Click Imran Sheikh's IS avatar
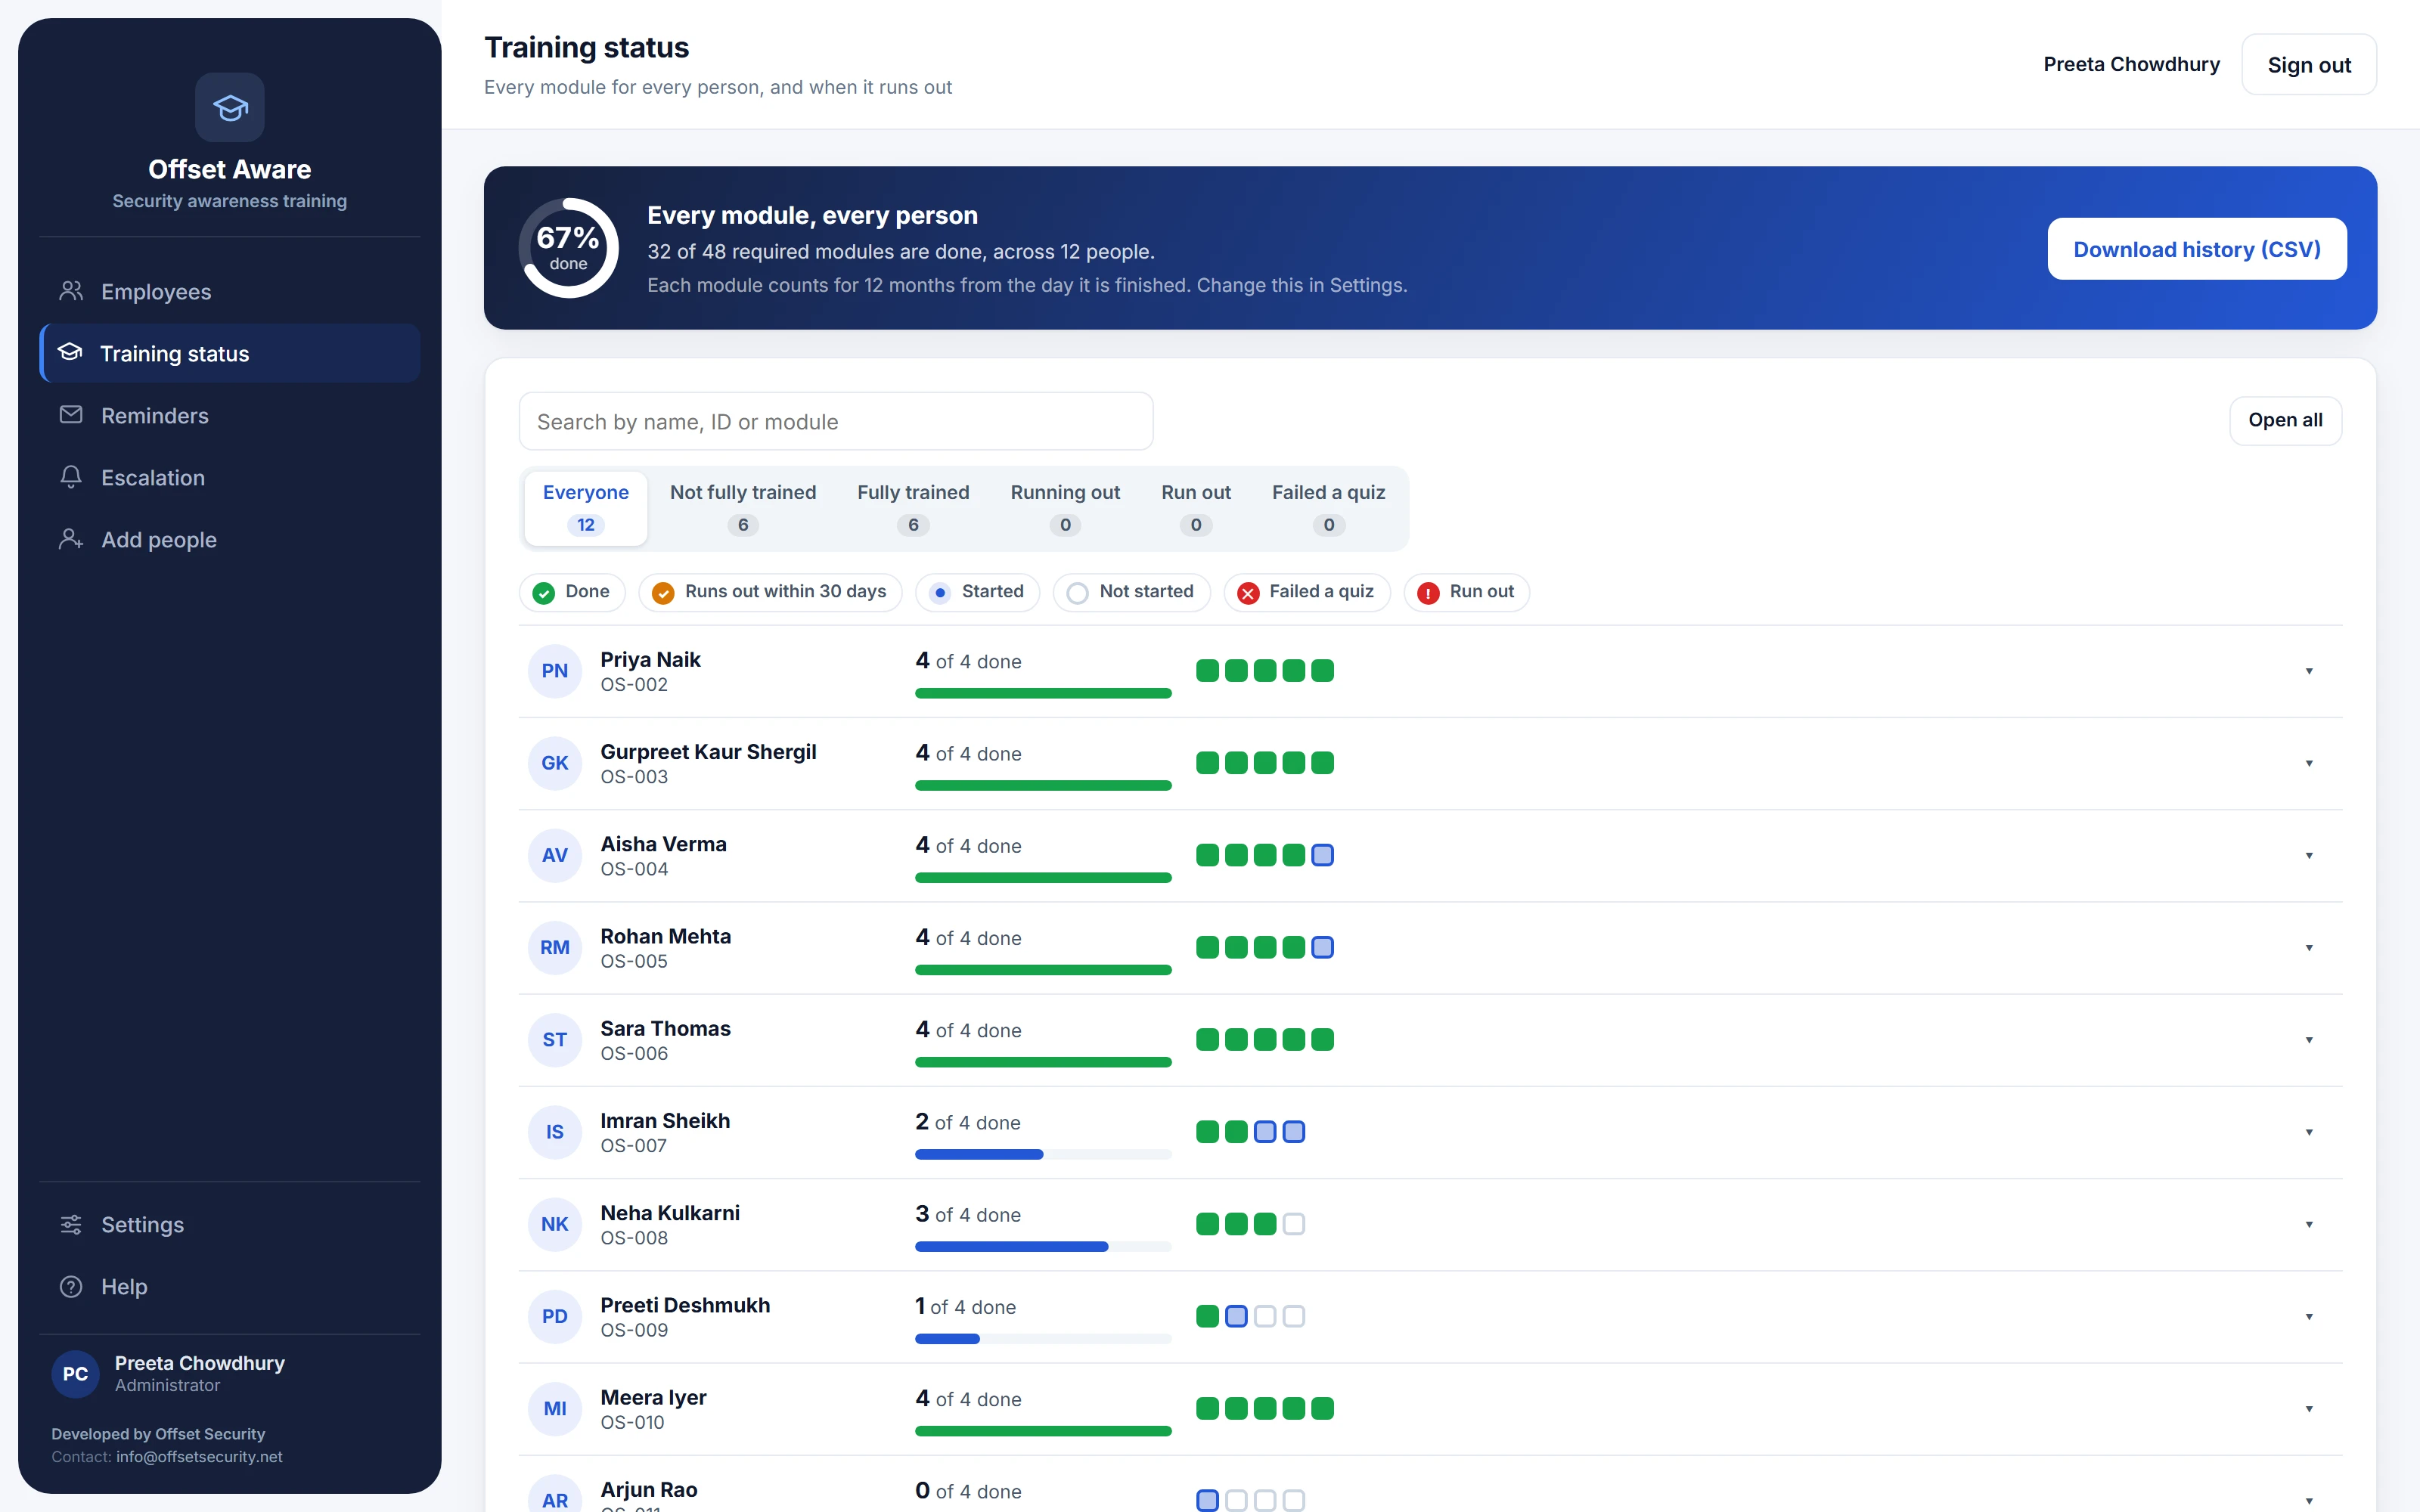2420x1512 pixels. (555, 1132)
